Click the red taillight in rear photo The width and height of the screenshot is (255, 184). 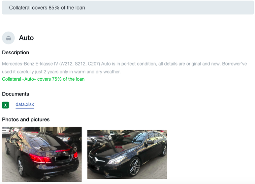[40, 159]
